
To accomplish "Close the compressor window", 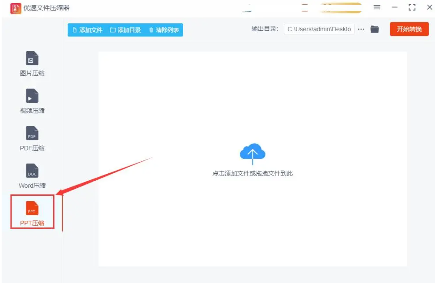I will 430,7.
